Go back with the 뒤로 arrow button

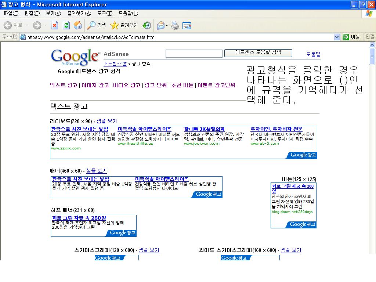(x=12, y=25)
